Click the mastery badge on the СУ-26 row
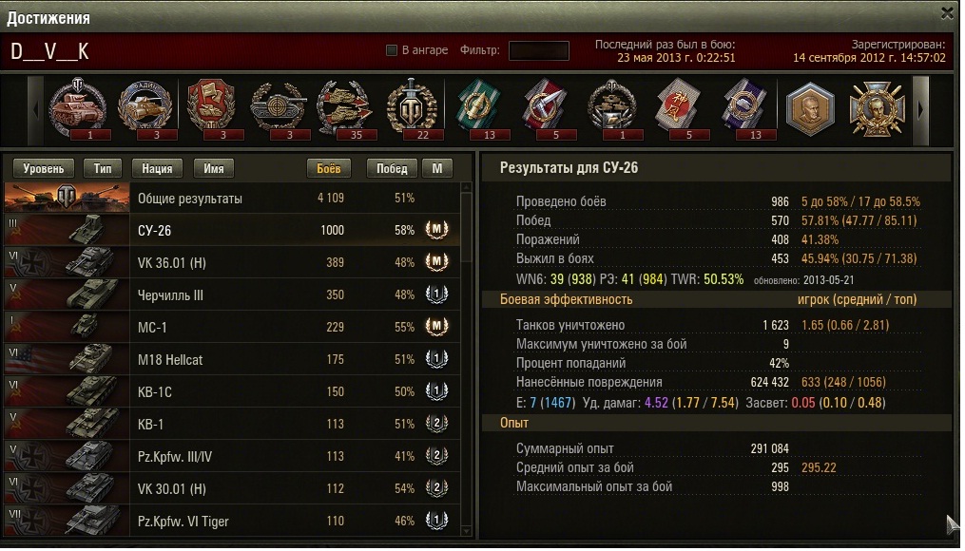Screen dimensions: 965x551 [x=436, y=229]
